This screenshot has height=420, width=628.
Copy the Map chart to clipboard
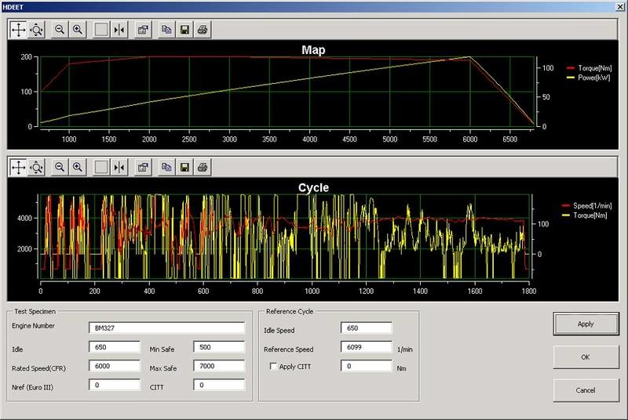(166, 30)
